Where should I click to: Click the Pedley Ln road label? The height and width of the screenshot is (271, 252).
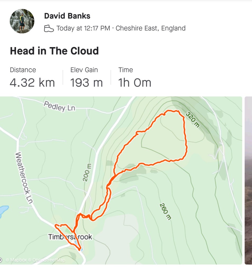click(59, 107)
